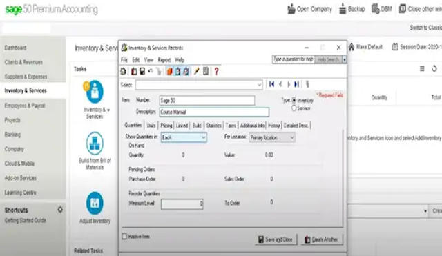
Task: Tick the Inactive Item checkbox
Action: (x=124, y=236)
